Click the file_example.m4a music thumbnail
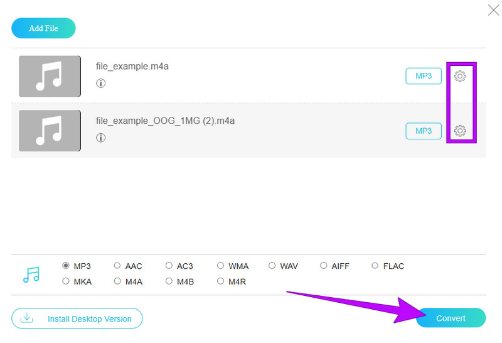This screenshot has height=343, width=502. 50,76
